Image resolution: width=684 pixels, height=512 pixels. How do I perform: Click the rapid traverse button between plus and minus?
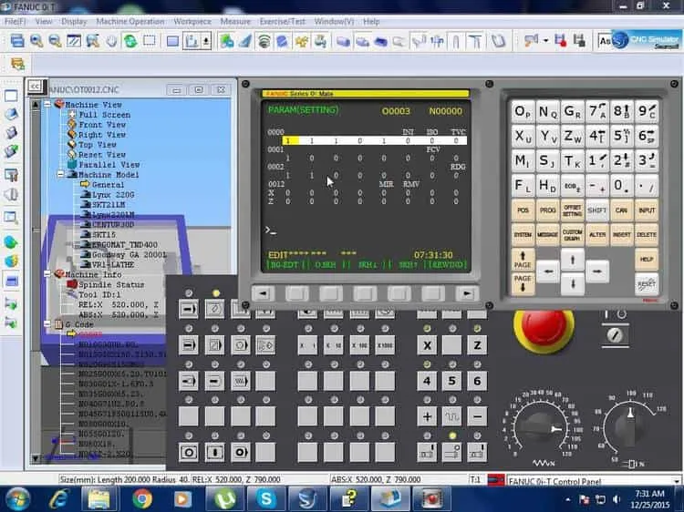point(452,416)
